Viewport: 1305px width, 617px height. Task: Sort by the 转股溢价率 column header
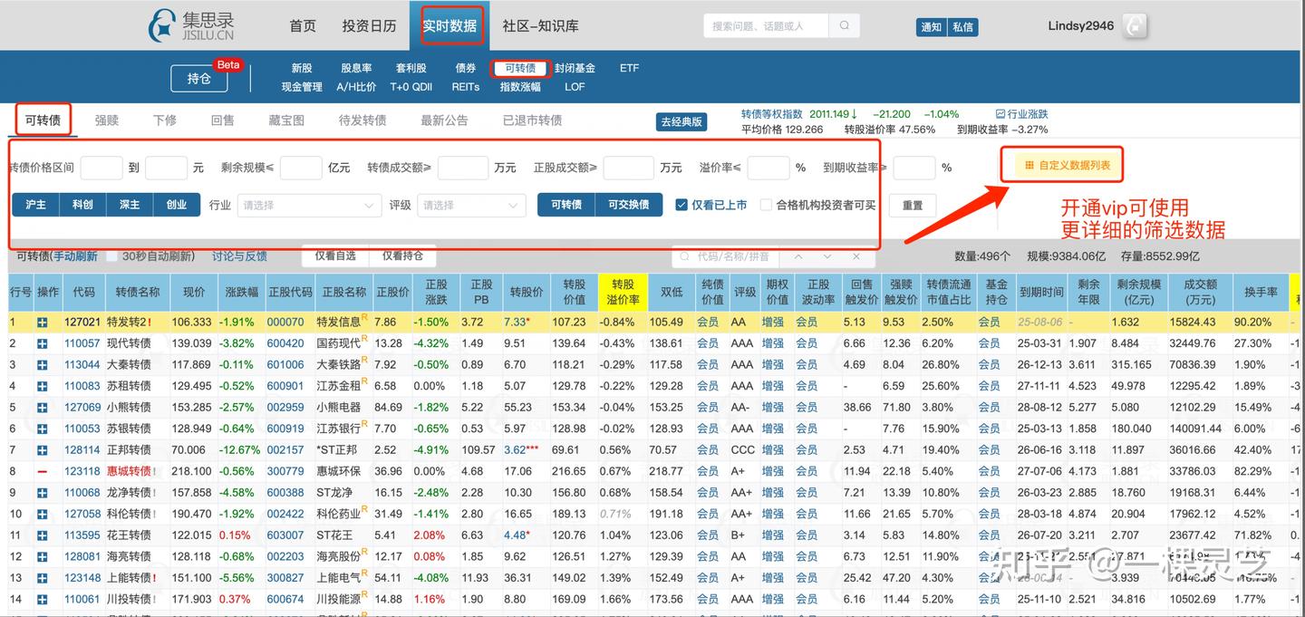pos(623,293)
